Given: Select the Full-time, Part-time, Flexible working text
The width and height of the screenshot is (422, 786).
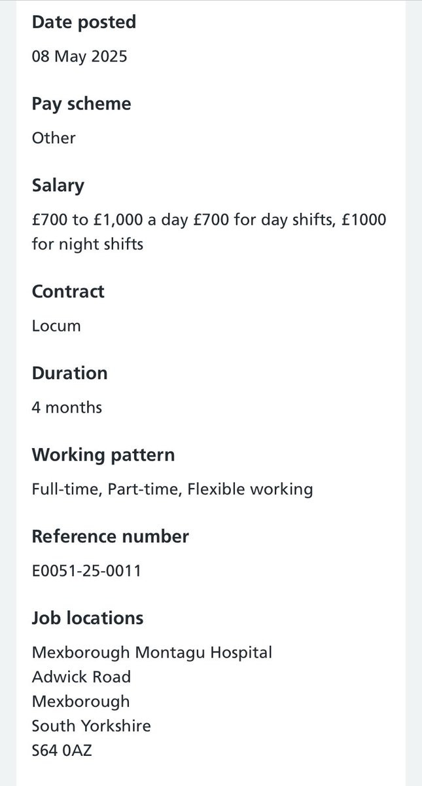Looking at the screenshot, I should (x=172, y=489).
